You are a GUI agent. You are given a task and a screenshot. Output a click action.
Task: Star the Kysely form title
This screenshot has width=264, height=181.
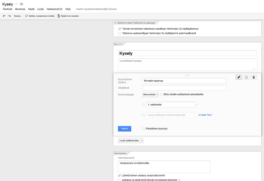click(16, 4)
